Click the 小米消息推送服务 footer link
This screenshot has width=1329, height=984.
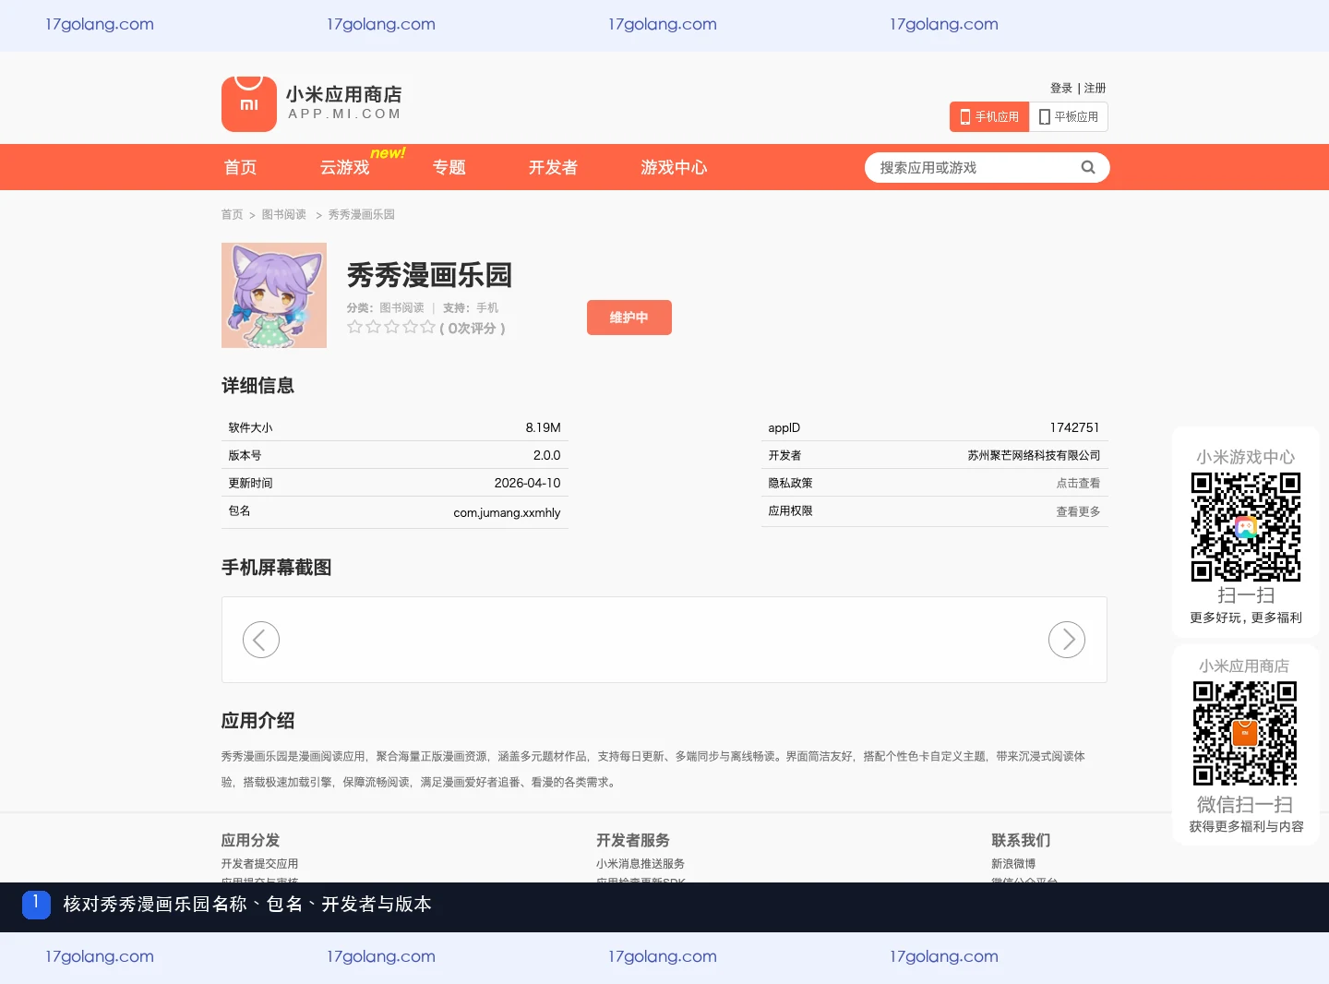[641, 864]
